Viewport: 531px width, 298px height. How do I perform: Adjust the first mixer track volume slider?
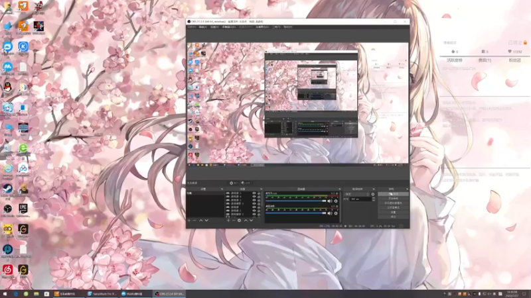pyautogui.click(x=296, y=201)
